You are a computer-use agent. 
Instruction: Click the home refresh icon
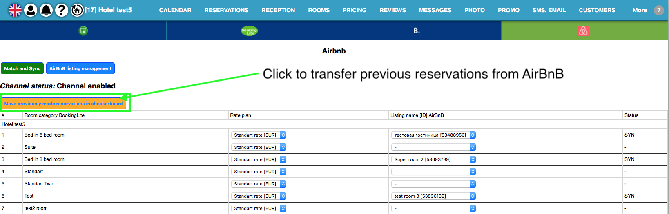click(x=77, y=10)
